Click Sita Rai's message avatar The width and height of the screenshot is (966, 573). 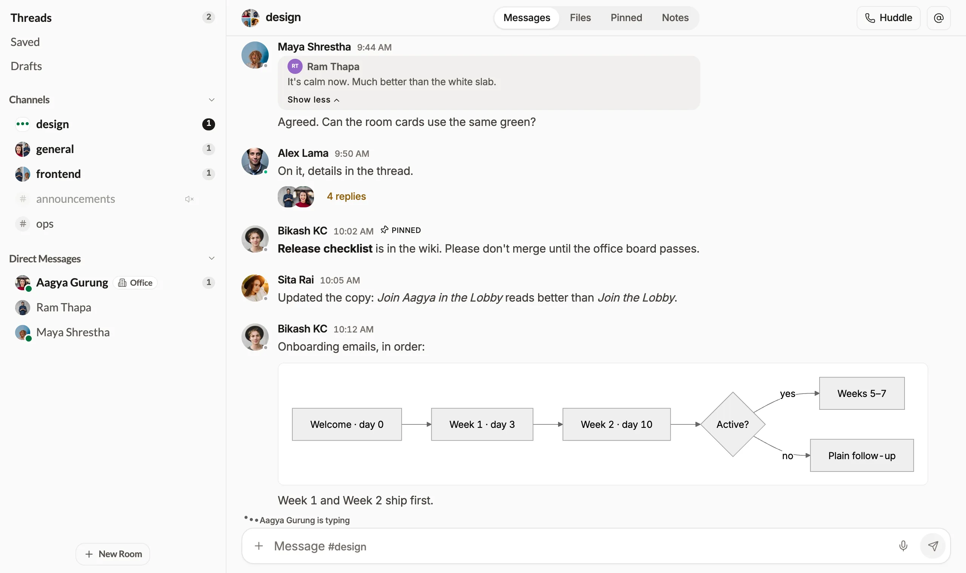(x=255, y=288)
